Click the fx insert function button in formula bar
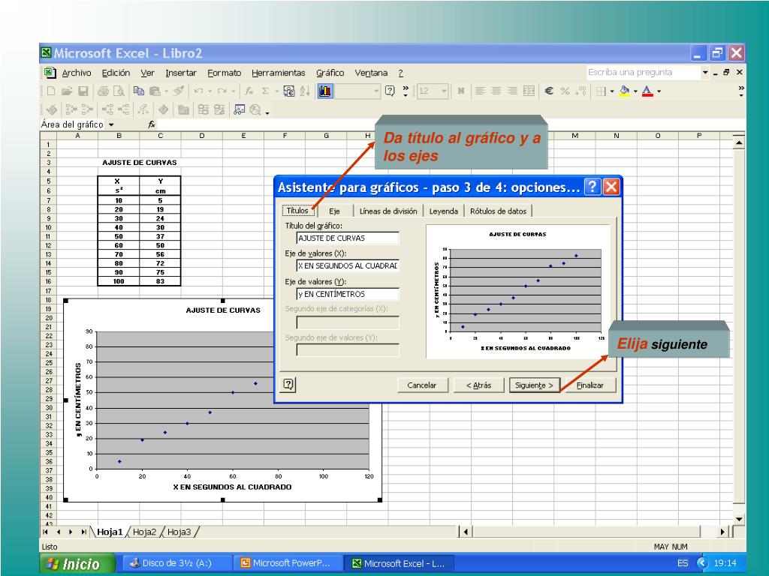Screen dimensions: 769x576 (x=152, y=124)
